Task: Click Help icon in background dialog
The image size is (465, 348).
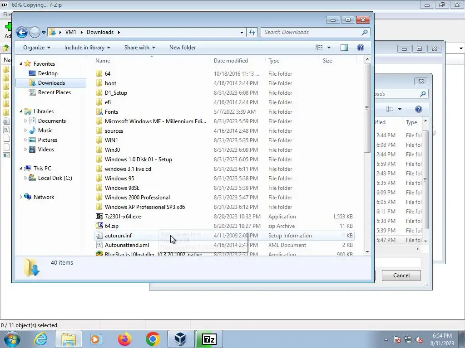Action: tap(418, 110)
